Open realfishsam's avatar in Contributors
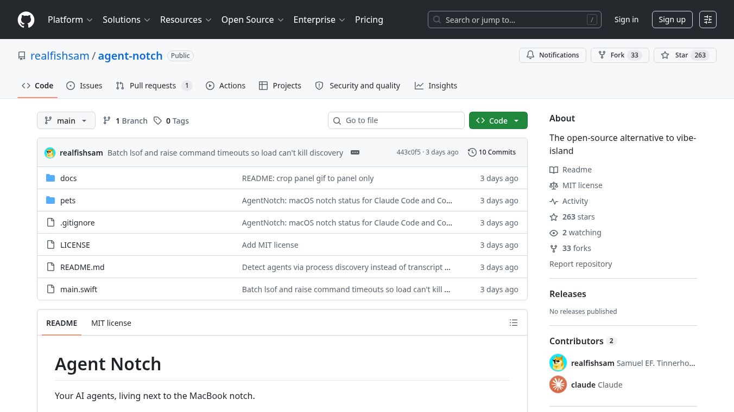 pos(558,363)
